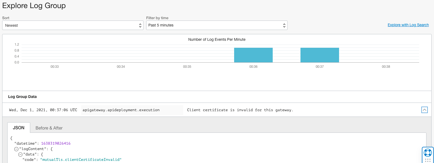Screen dimensions: 434x163
Task: Collapse the logContent JSON node
Action: pyautogui.click(x=16, y=149)
